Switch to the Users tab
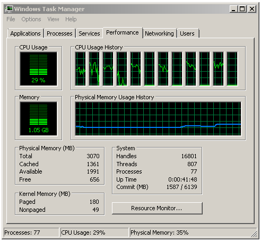This screenshot has width=261, height=241. (x=187, y=33)
